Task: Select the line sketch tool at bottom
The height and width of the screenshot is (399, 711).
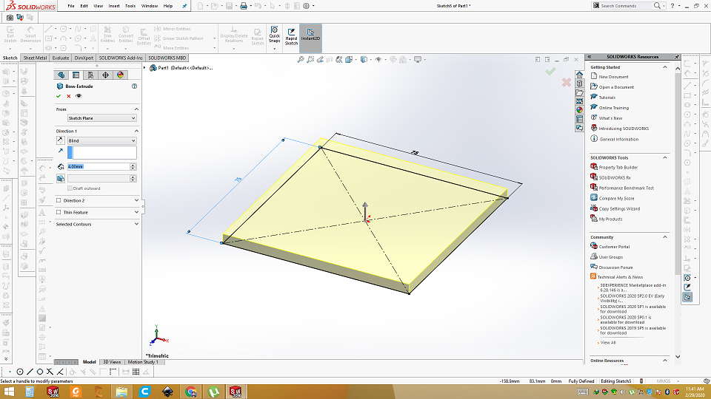Action: 30,372
